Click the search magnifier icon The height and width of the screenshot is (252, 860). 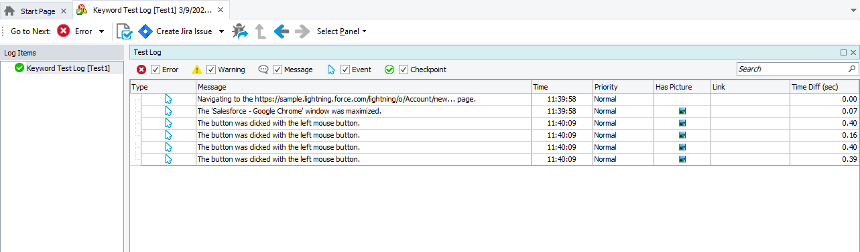(x=852, y=69)
